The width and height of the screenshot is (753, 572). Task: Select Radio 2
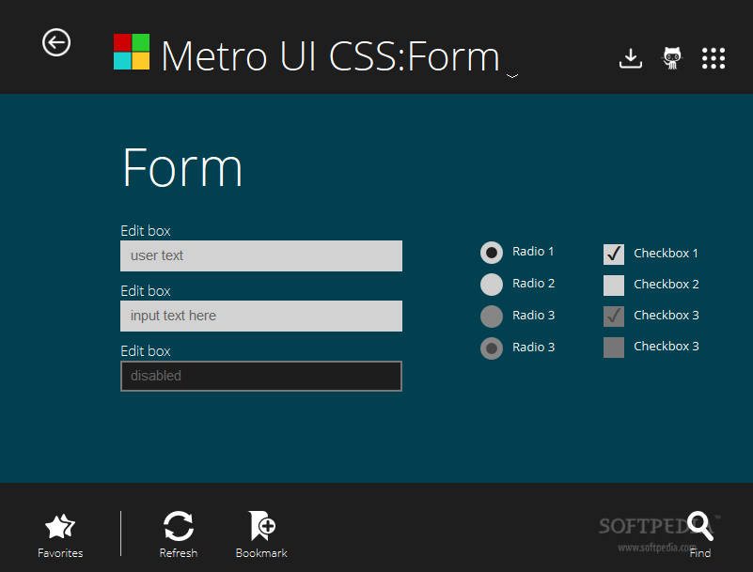[x=492, y=284]
